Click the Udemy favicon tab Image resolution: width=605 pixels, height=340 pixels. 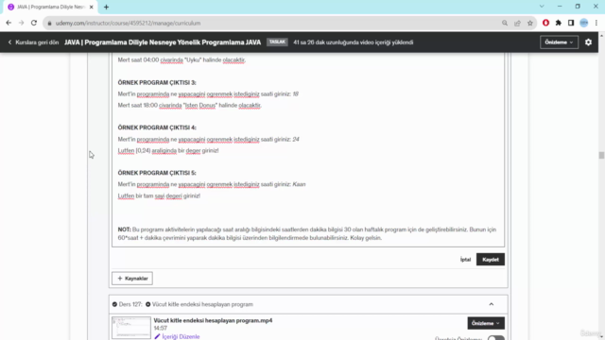point(10,7)
